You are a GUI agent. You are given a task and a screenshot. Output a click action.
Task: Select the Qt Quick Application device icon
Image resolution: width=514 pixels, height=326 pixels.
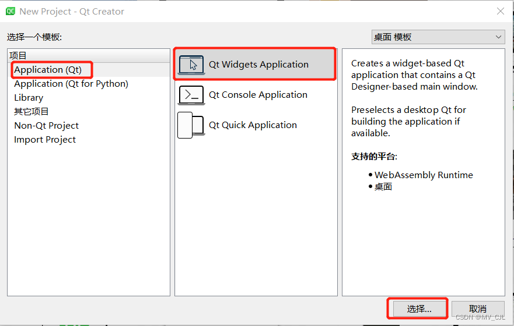(191, 125)
